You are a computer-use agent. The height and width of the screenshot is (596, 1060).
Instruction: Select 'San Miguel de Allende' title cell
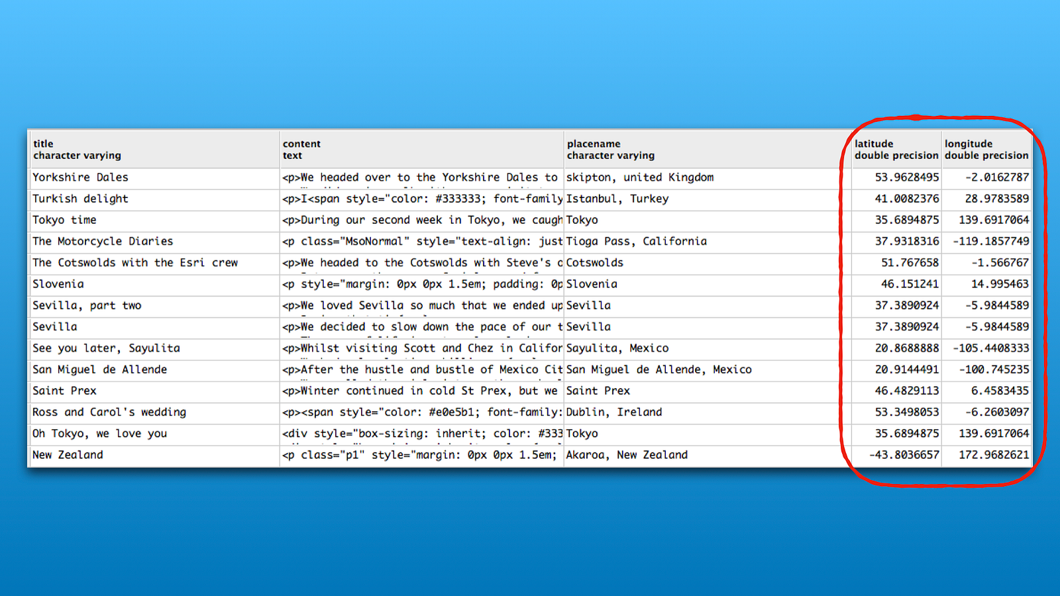154,370
